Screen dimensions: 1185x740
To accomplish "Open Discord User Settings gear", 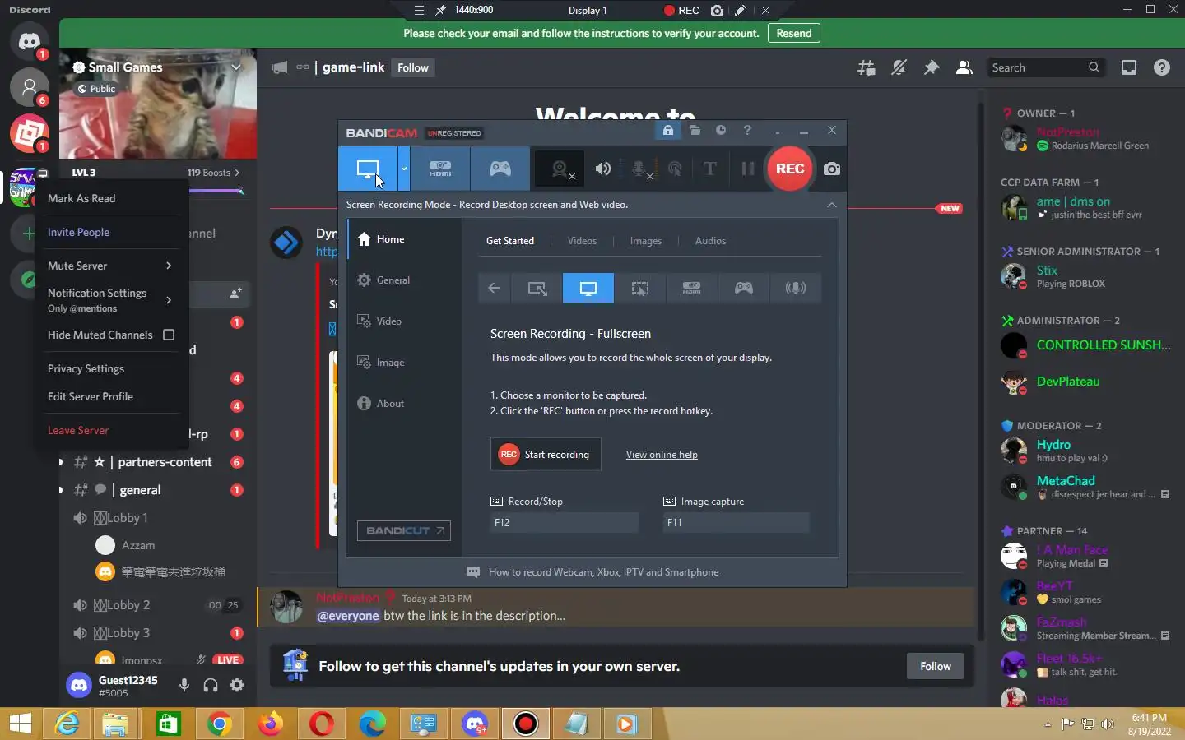I will click(x=237, y=685).
